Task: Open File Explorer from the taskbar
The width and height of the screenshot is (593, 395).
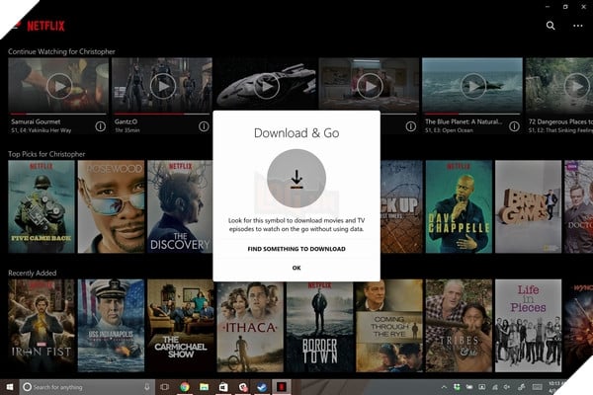Action: pos(204,387)
